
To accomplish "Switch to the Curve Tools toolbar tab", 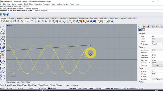I will tap(73, 18).
